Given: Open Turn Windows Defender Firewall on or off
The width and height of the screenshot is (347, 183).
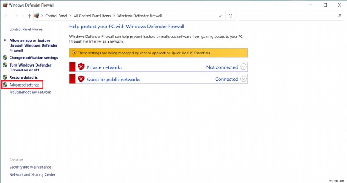Looking at the screenshot, I should click(30, 67).
